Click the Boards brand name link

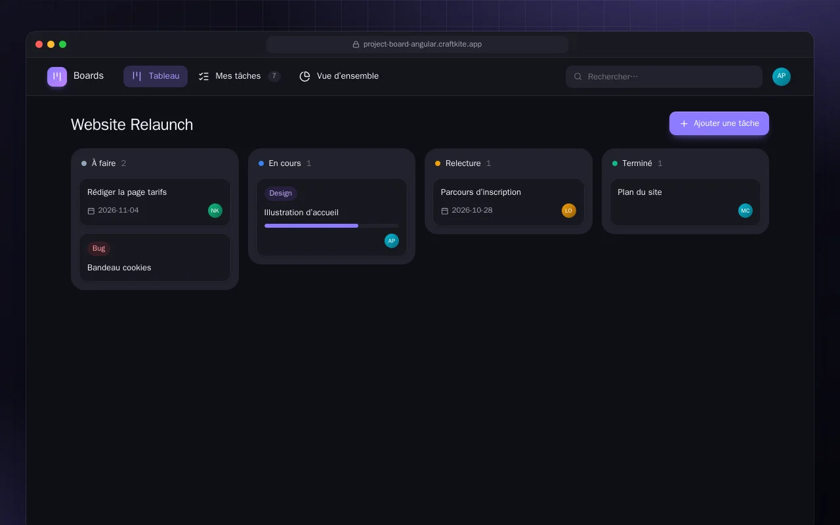(89, 76)
